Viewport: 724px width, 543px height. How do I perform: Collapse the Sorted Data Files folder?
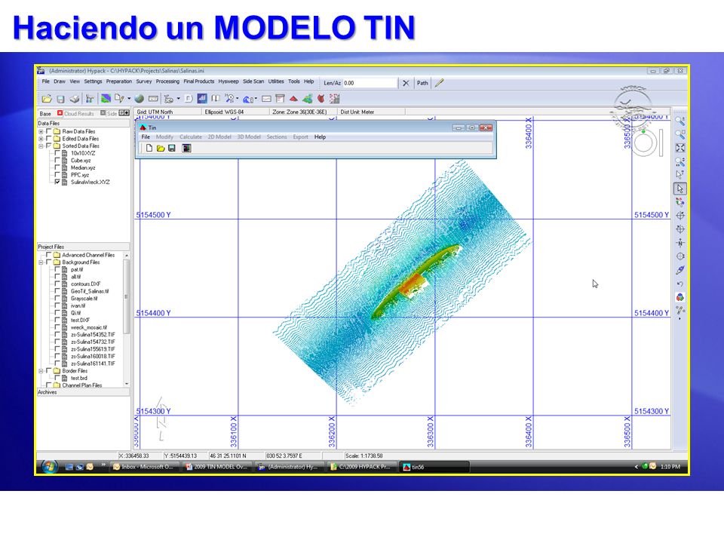pos(41,146)
